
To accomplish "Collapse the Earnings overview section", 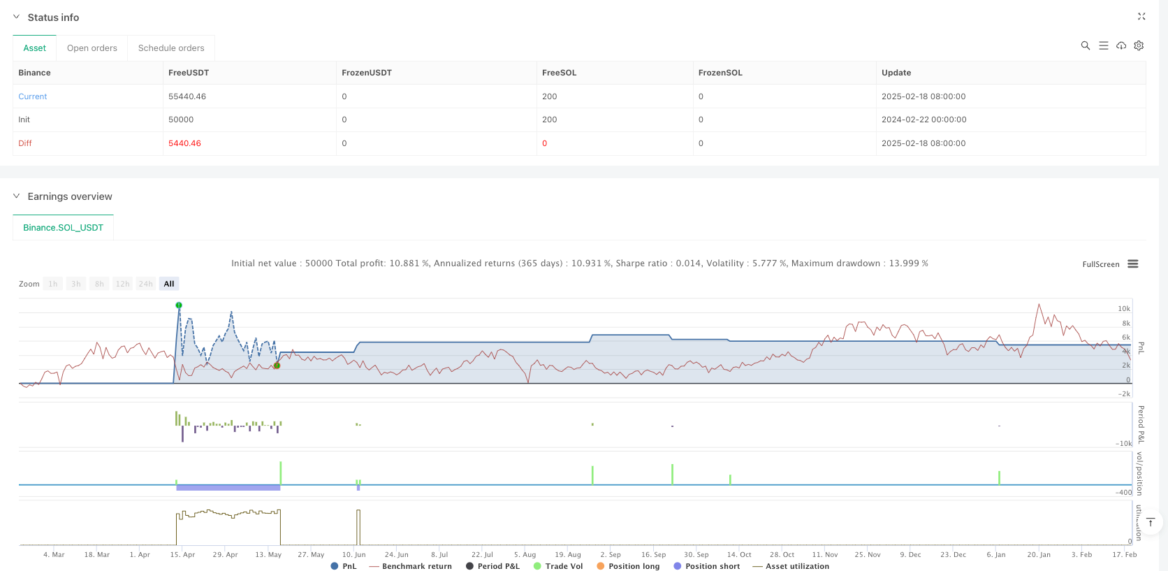I will (17, 196).
